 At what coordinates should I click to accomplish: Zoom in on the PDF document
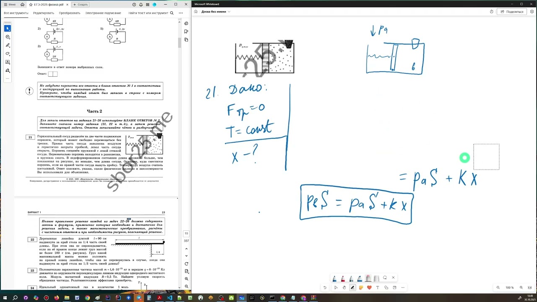[x=186, y=279]
